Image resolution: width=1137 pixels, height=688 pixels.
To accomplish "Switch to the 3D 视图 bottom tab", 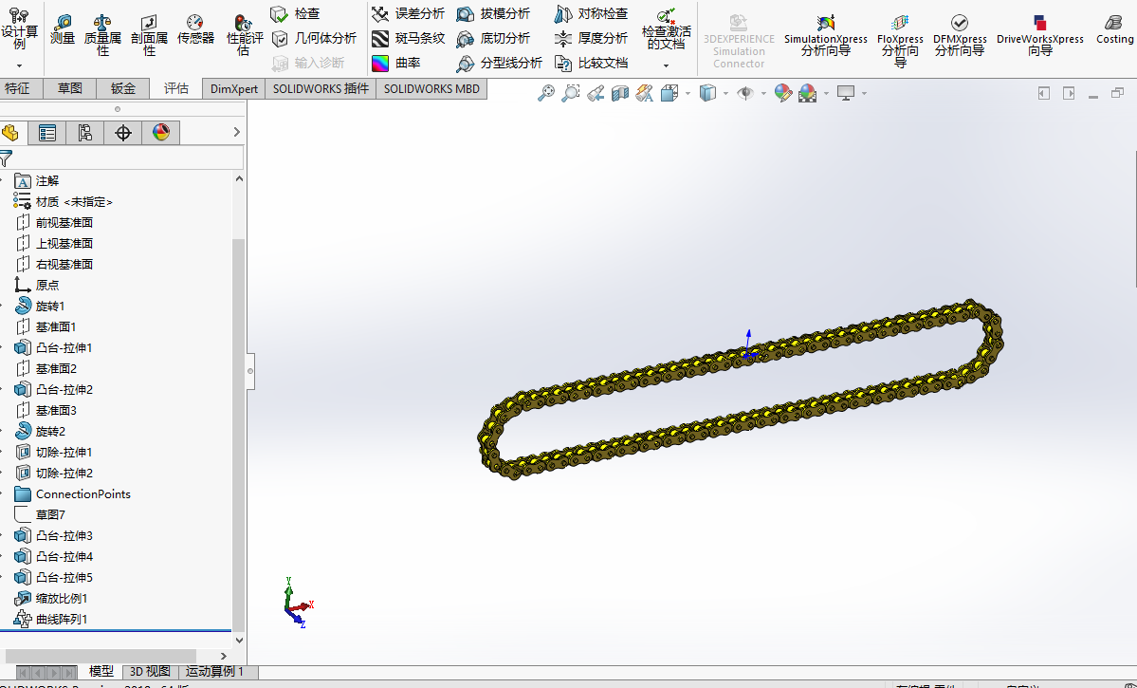I will click(x=150, y=671).
